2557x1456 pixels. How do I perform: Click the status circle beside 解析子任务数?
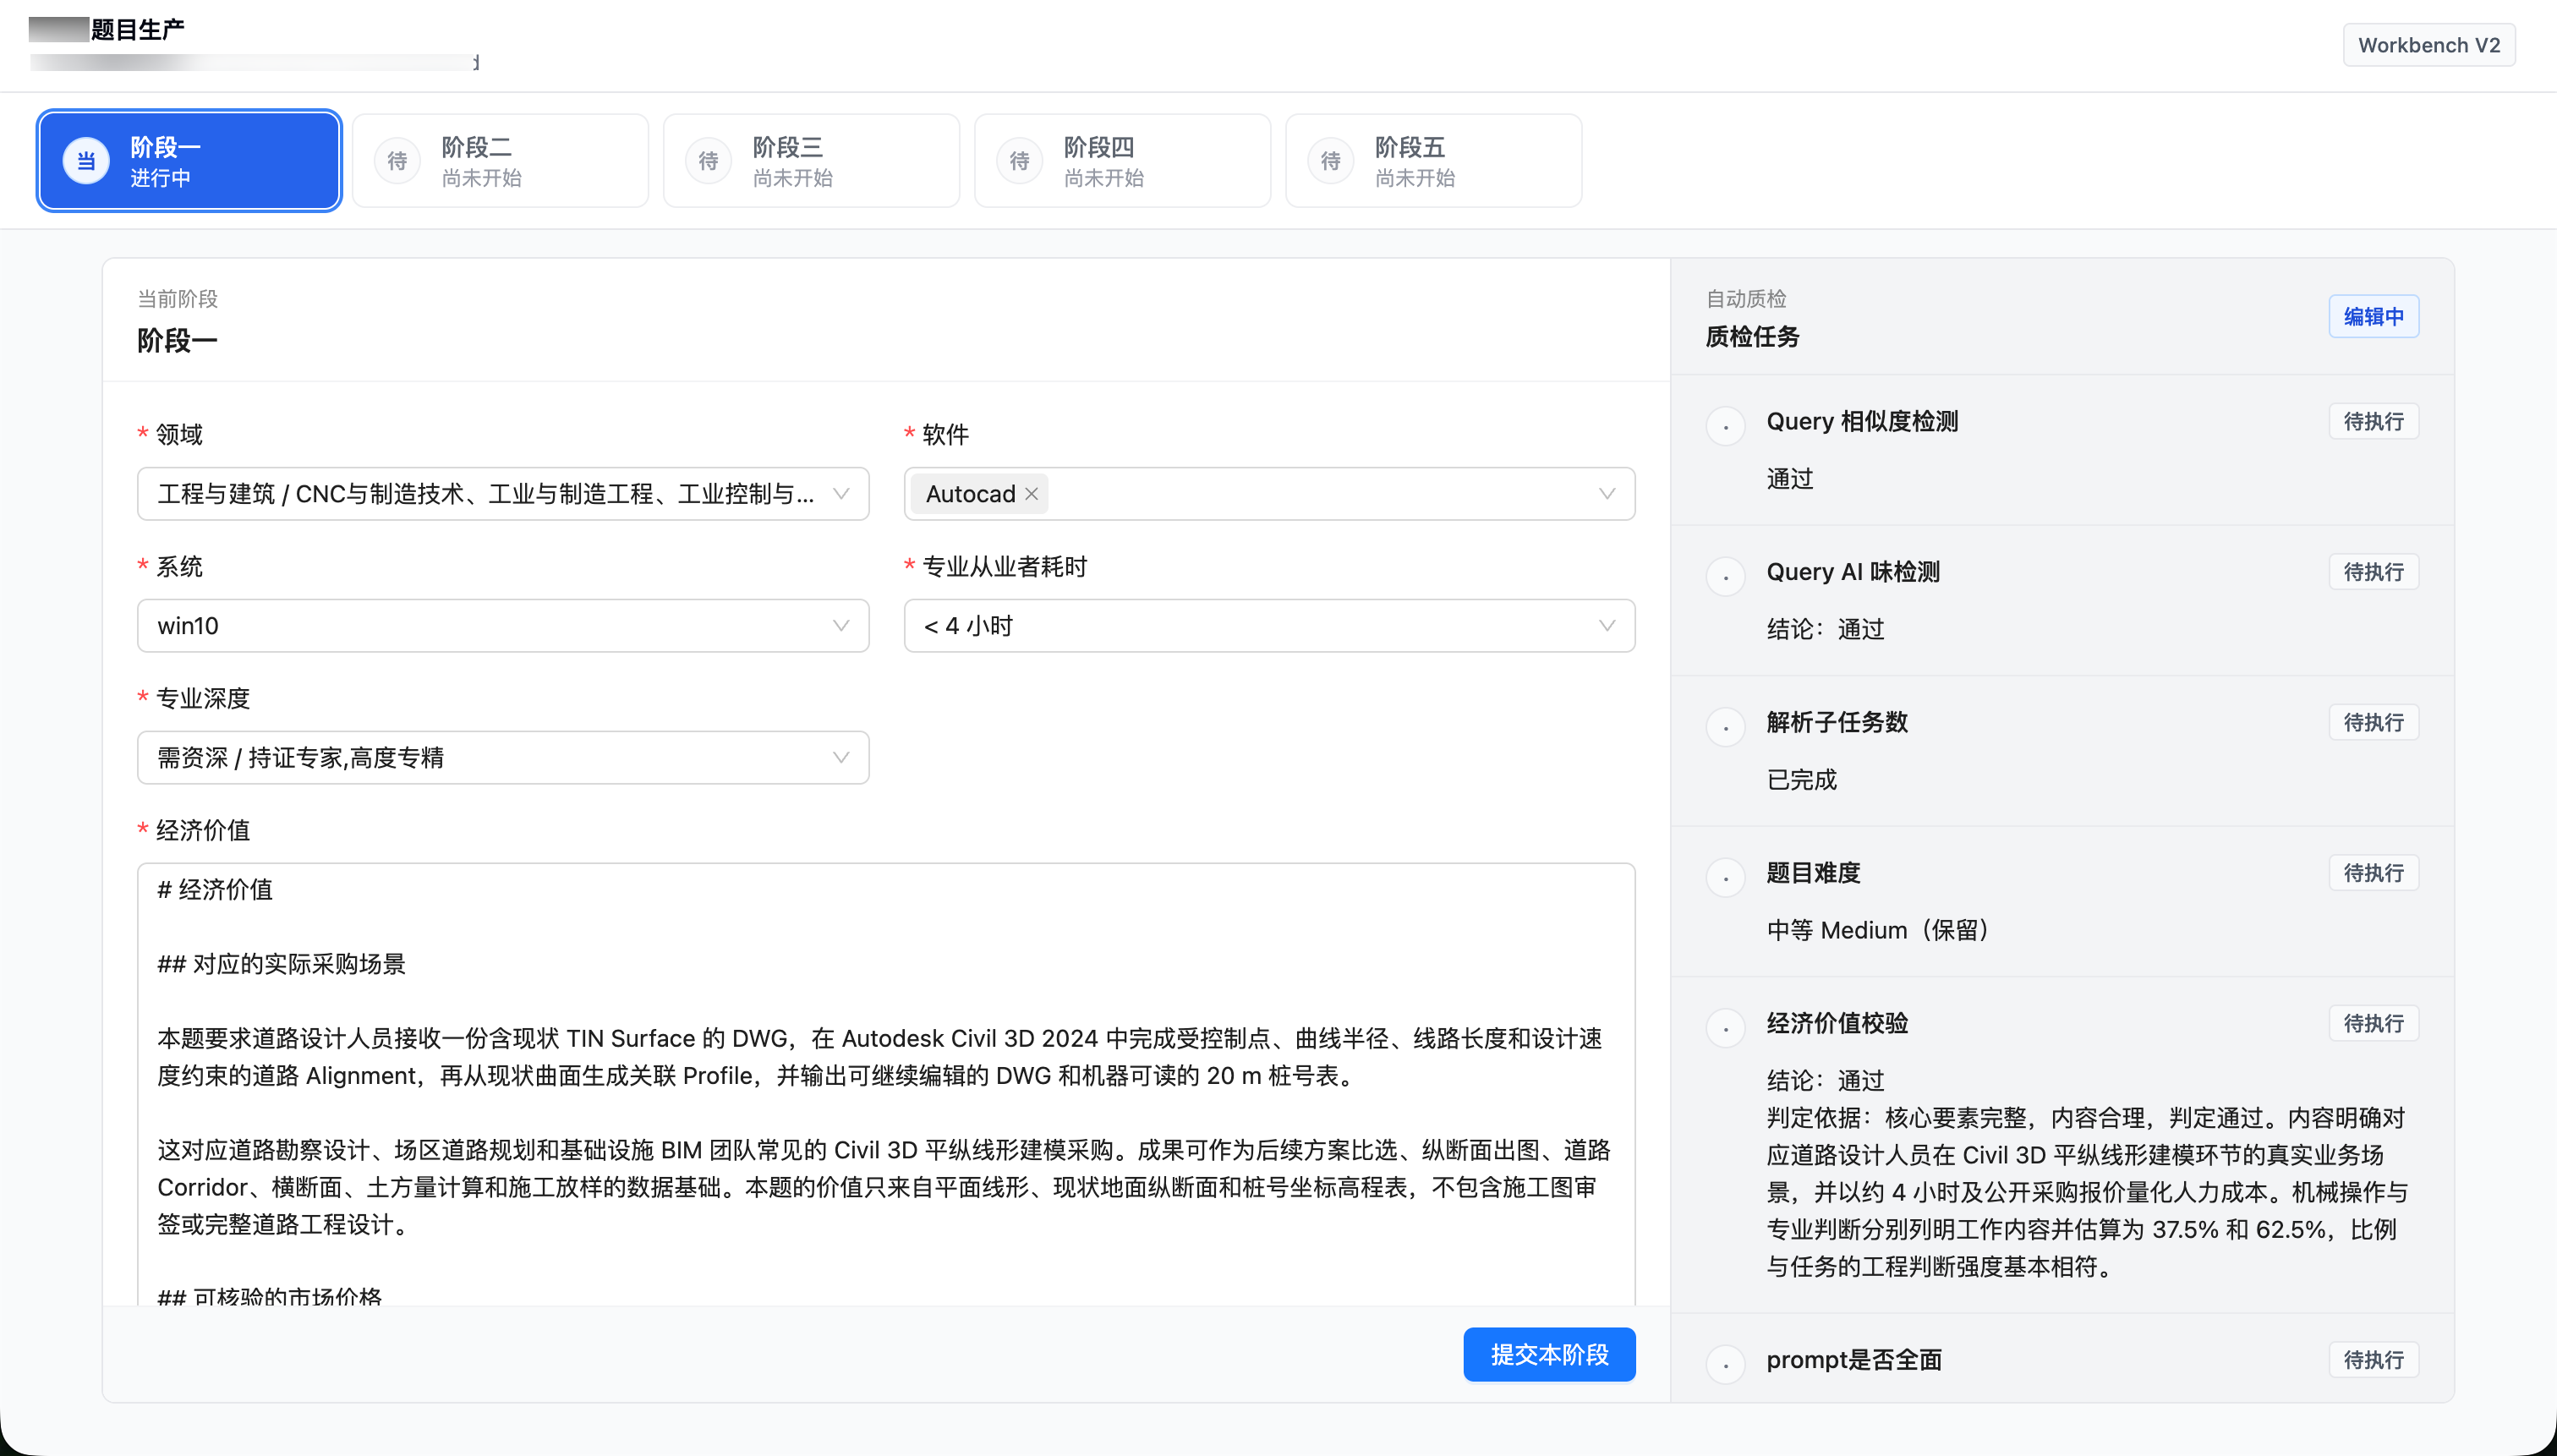[1725, 727]
